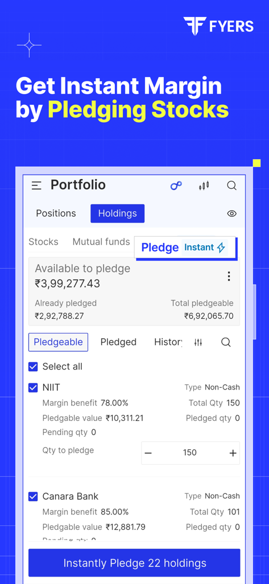Tap the Available to pledge amount ₹3,99,277.43
Image resolution: width=269 pixels, height=584 pixels.
[x=68, y=284]
